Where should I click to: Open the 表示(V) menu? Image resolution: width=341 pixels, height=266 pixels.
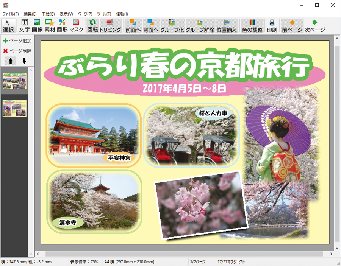[x=66, y=14]
